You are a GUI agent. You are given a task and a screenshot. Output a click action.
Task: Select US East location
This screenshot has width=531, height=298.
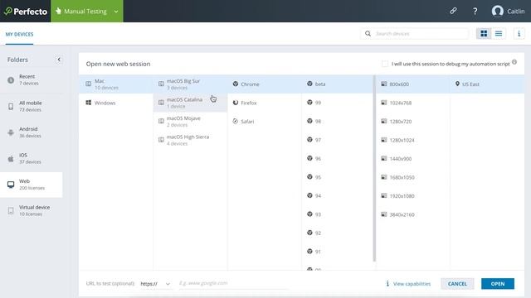click(487, 84)
